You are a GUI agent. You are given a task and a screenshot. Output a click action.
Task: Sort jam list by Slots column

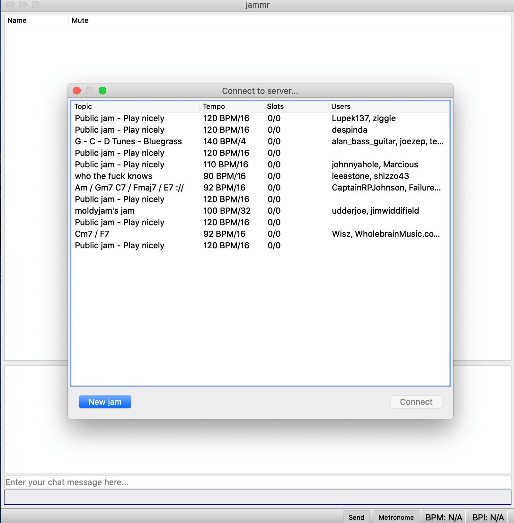[296, 107]
